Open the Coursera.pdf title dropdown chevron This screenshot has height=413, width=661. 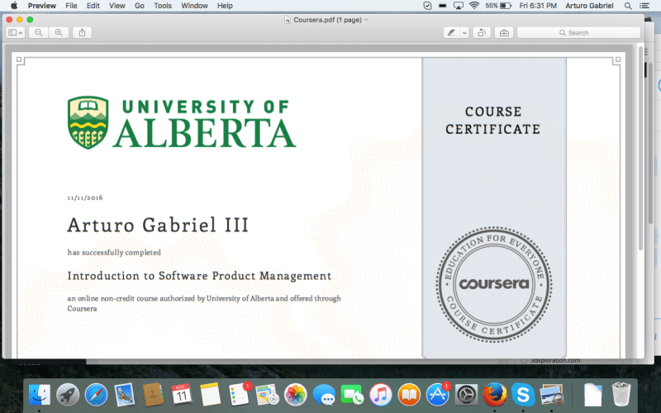pos(366,19)
